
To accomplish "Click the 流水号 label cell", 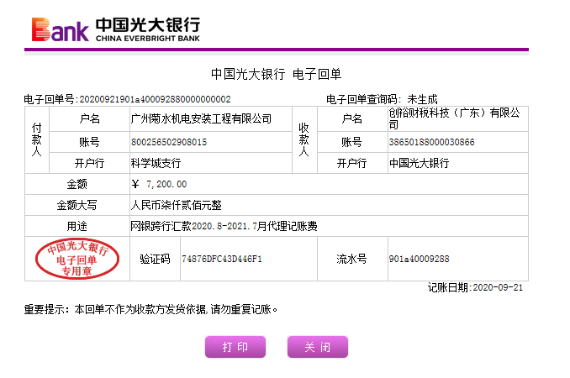I will (352, 259).
